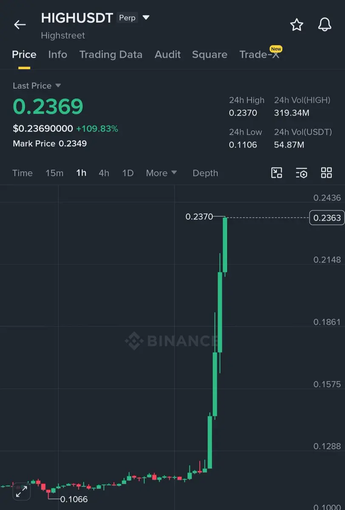Go back using the left arrow icon
This screenshot has height=510, width=345.
click(20, 25)
